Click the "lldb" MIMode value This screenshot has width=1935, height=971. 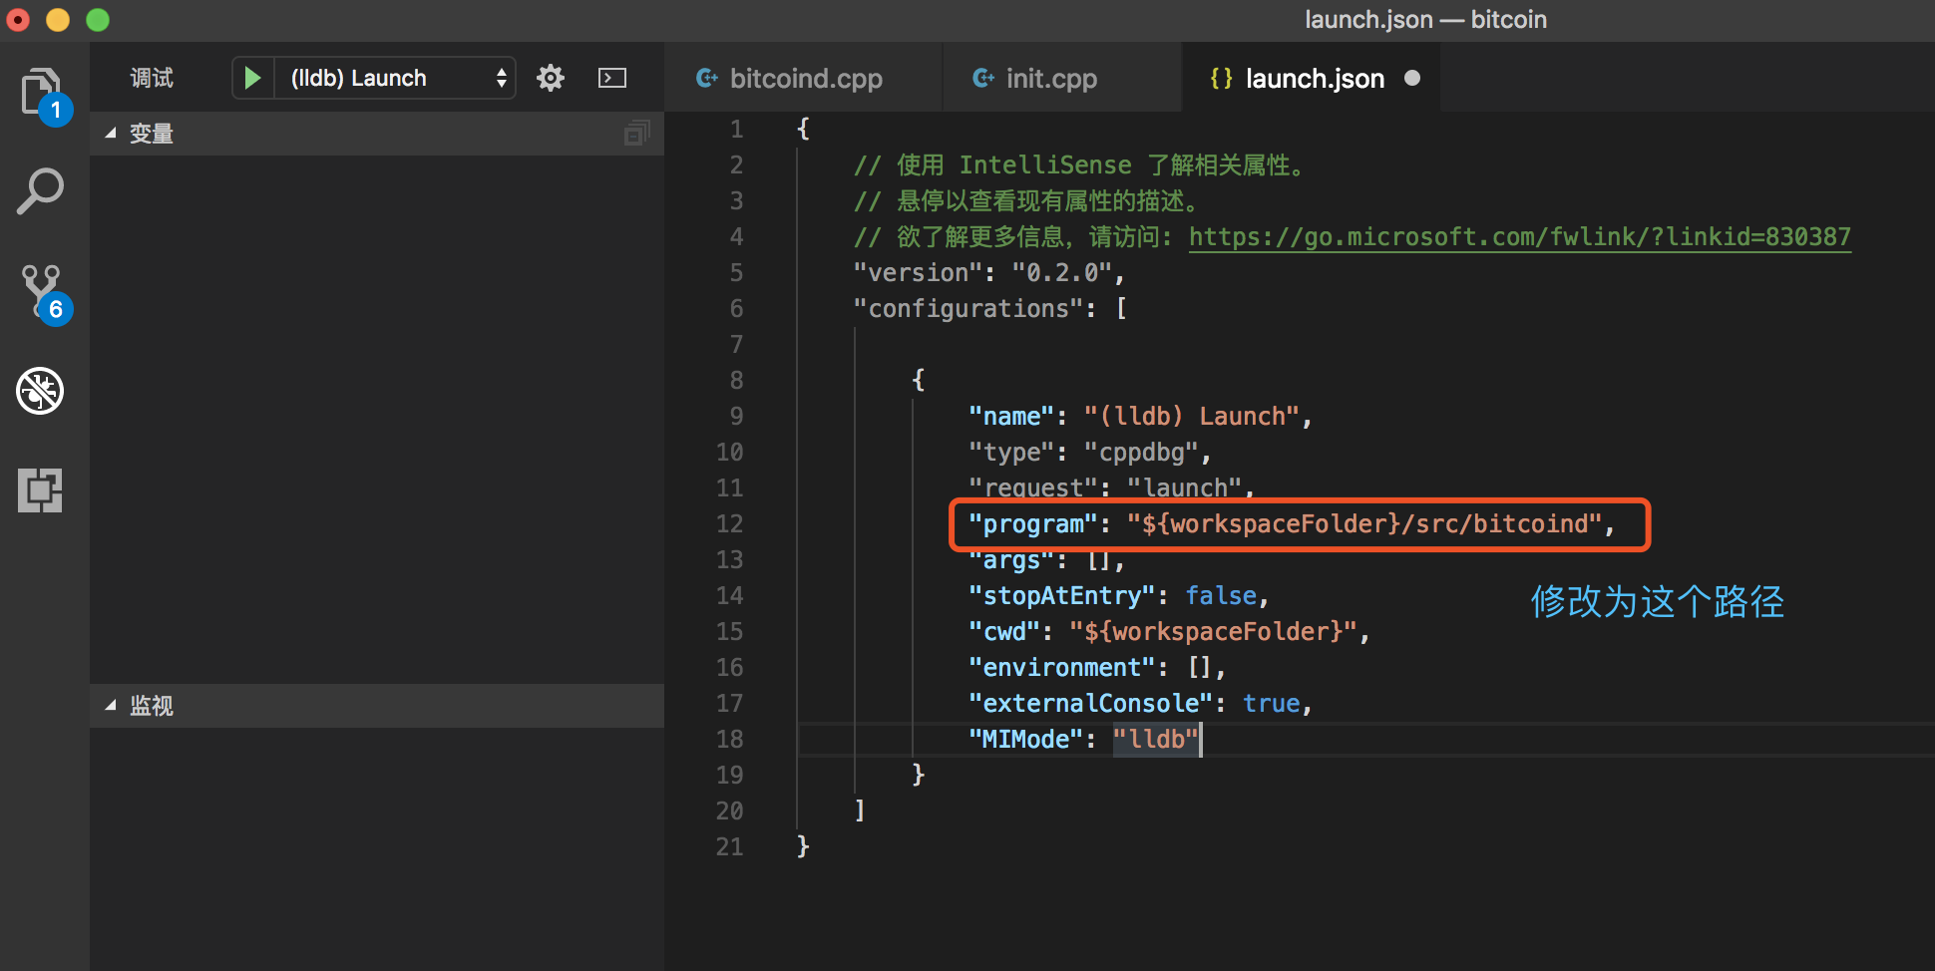tap(1155, 740)
